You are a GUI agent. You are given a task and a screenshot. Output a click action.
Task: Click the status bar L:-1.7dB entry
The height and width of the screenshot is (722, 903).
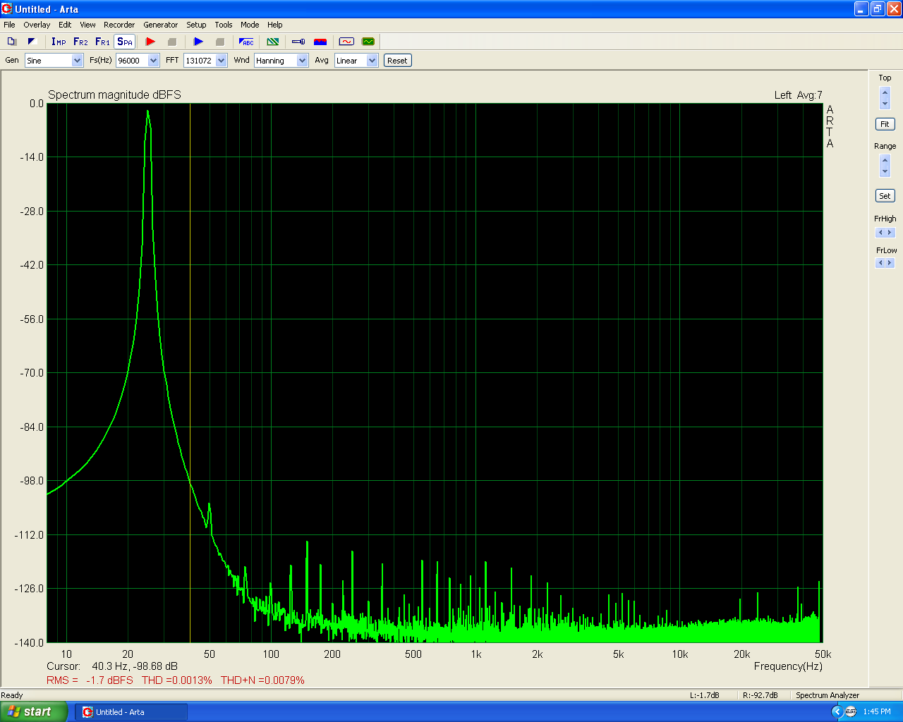[704, 695]
